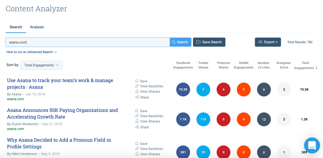Select the Search tab

16,27
